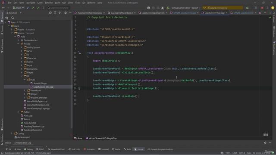Image resolution: width=276 pixels, height=155 pixels.
Task: Hide the Solution panel with minus icon
Action: (x=70, y=13)
